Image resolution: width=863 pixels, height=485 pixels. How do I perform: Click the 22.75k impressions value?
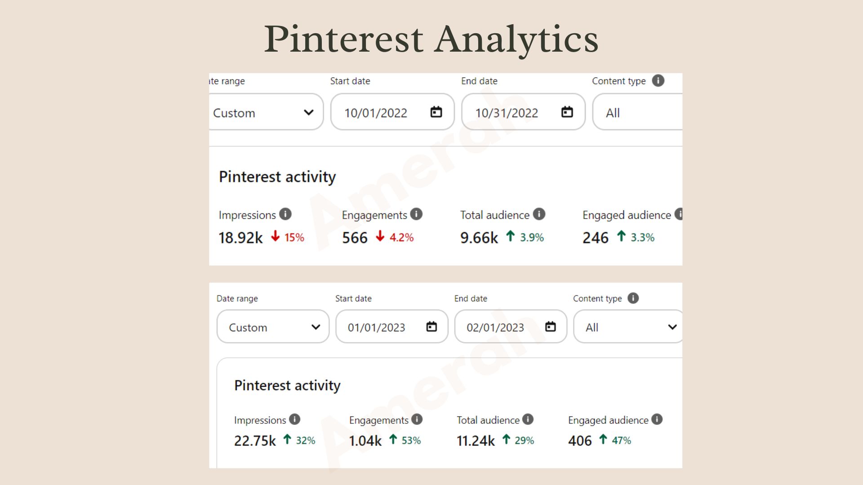click(x=255, y=441)
